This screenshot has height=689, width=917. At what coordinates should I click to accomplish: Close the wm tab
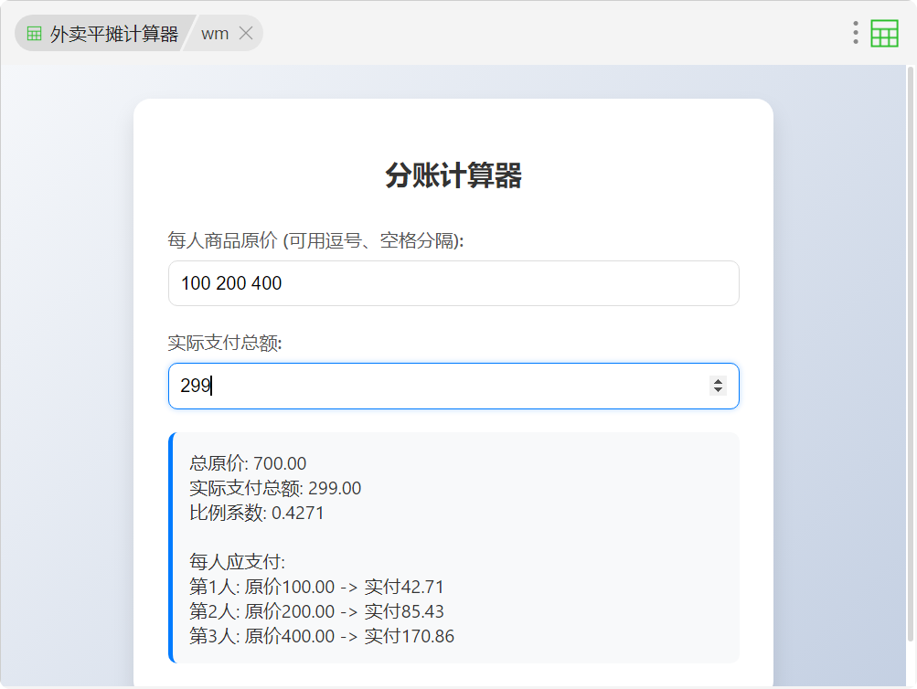[x=246, y=33]
